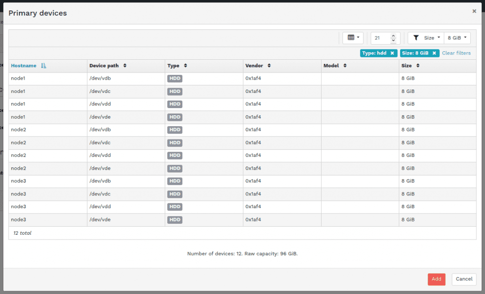Click the Hostname sort icon

pos(44,66)
